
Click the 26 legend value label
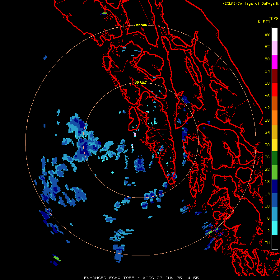[267, 157]
